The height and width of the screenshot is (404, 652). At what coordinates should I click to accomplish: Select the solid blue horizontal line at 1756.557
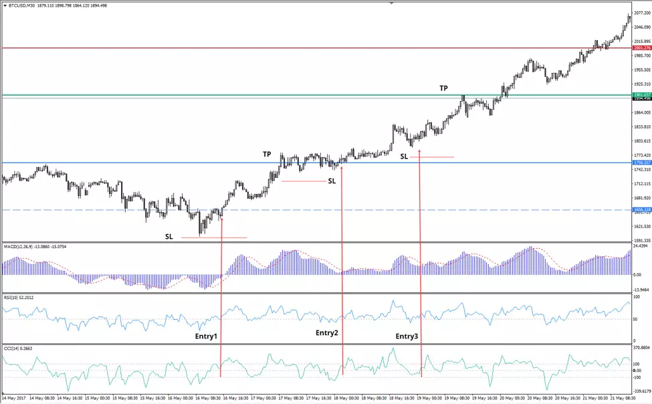[x=316, y=163]
